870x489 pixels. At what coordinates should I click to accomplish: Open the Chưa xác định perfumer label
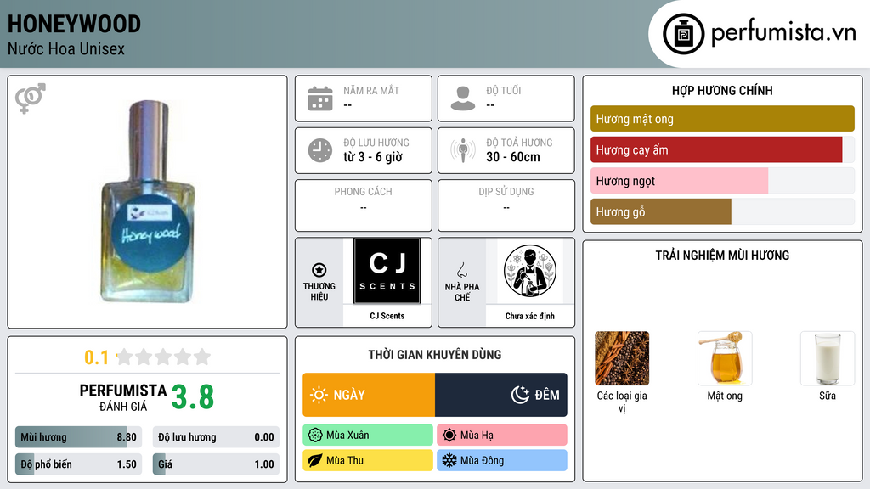530,316
